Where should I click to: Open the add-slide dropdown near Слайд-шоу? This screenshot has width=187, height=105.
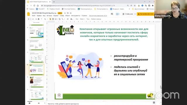(119, 14)
